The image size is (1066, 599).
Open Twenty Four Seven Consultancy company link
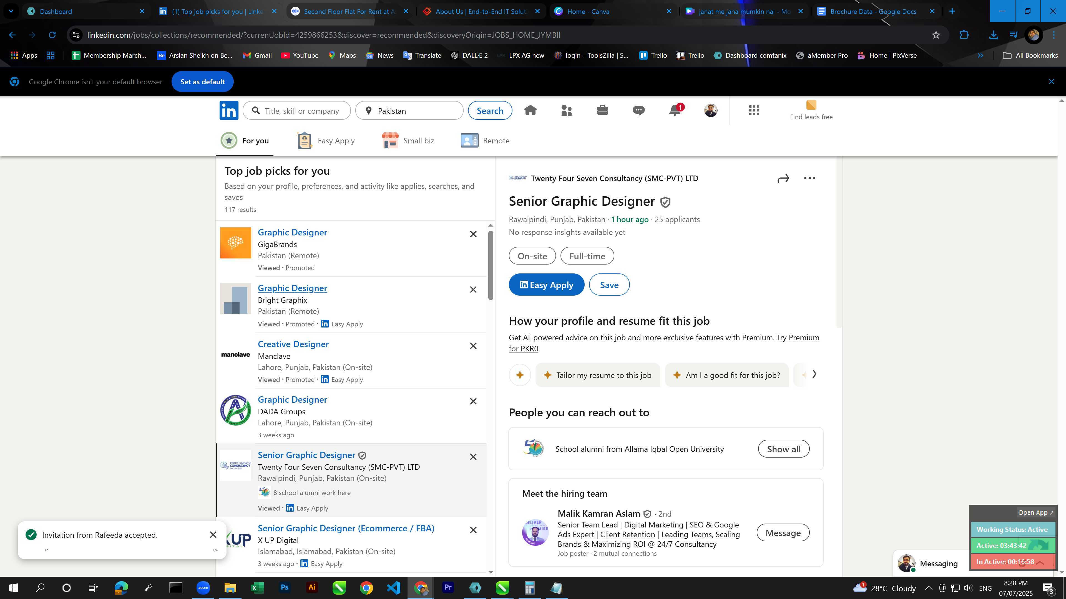pyautogui.click(x=614, y=179)
